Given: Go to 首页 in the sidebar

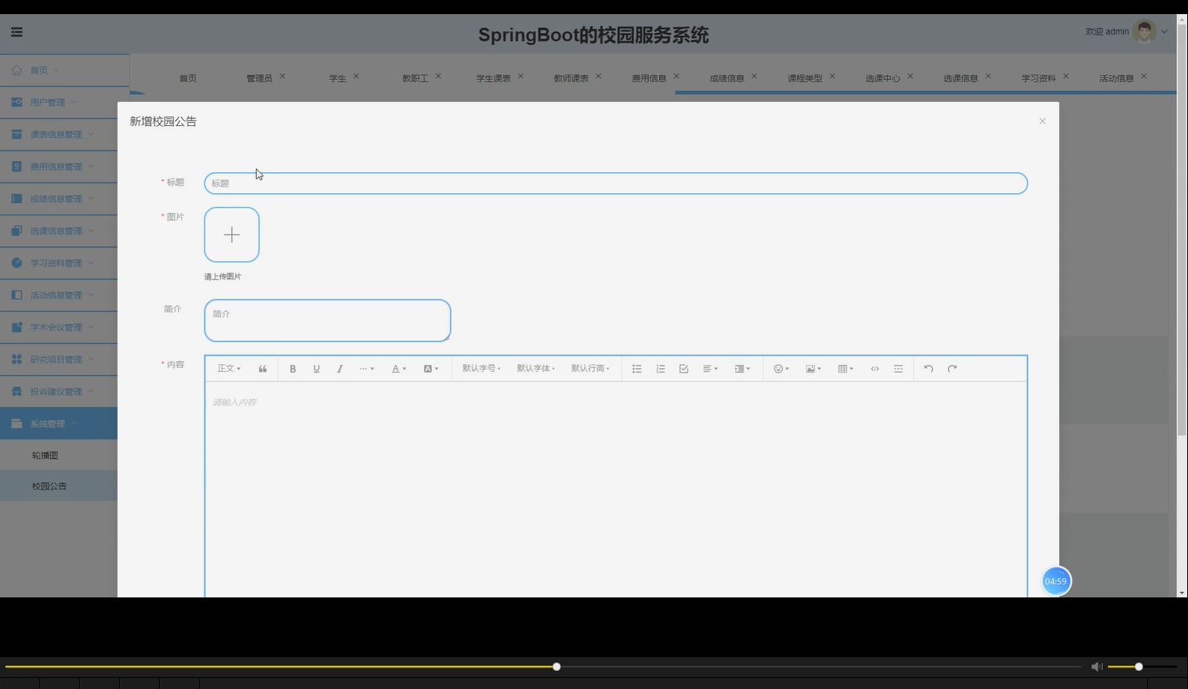Looking at the screenshot, I should coord(64,70).
